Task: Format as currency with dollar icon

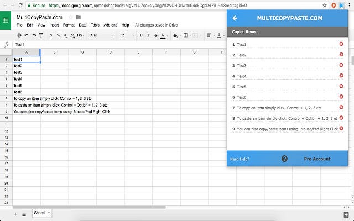Action: 51,35
